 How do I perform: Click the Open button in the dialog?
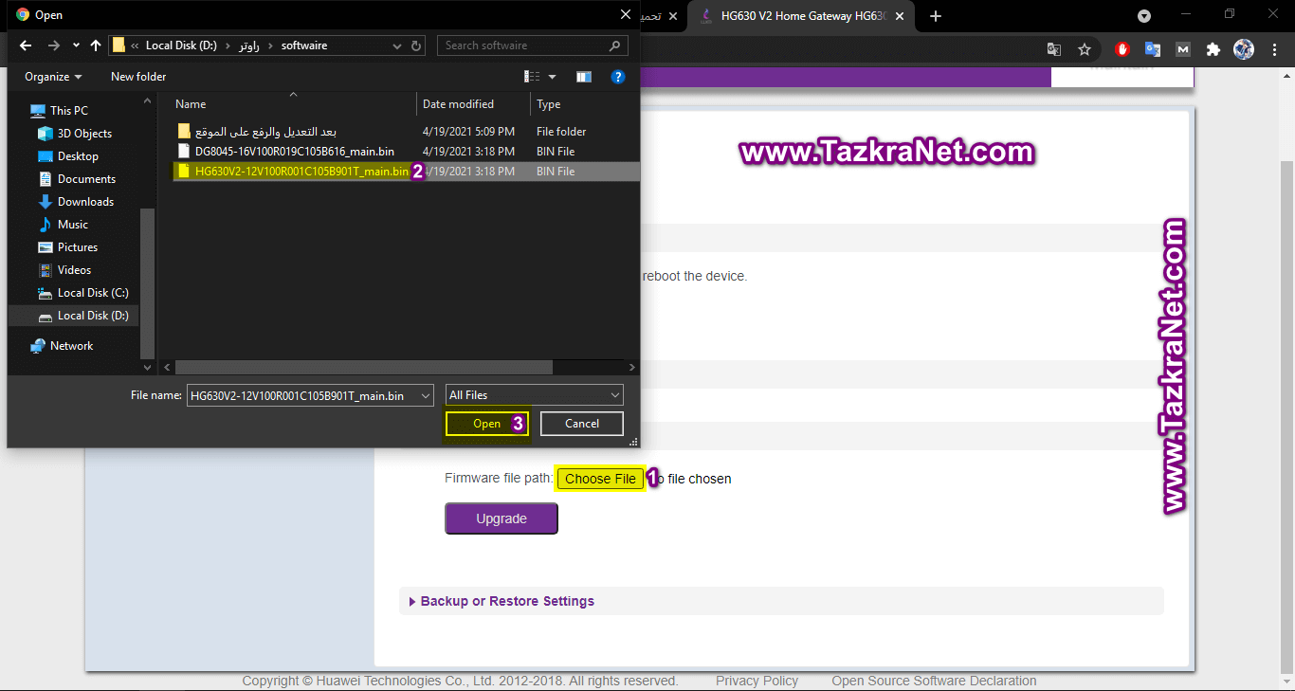pos(487,424)
